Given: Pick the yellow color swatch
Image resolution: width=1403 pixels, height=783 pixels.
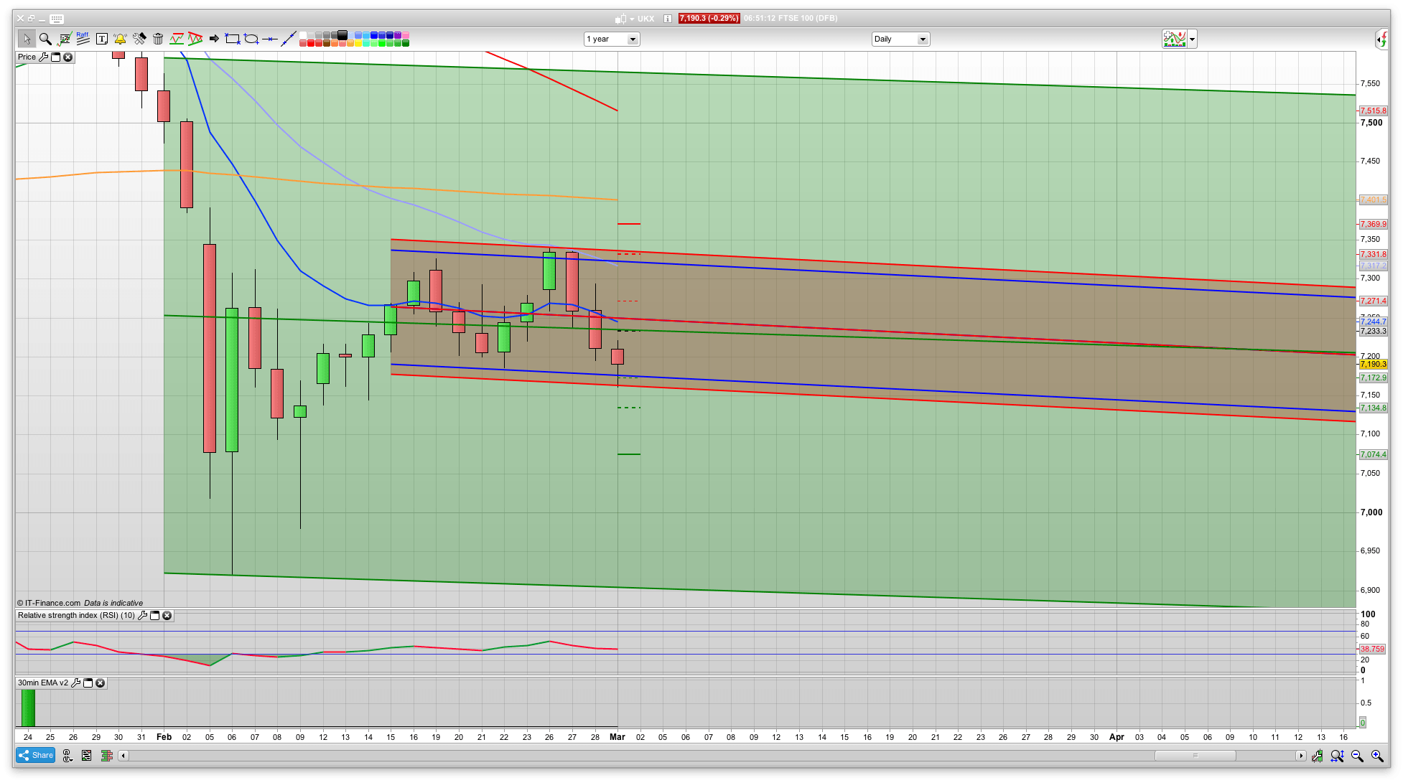Looking at the screenshot, I should (358, 43).
